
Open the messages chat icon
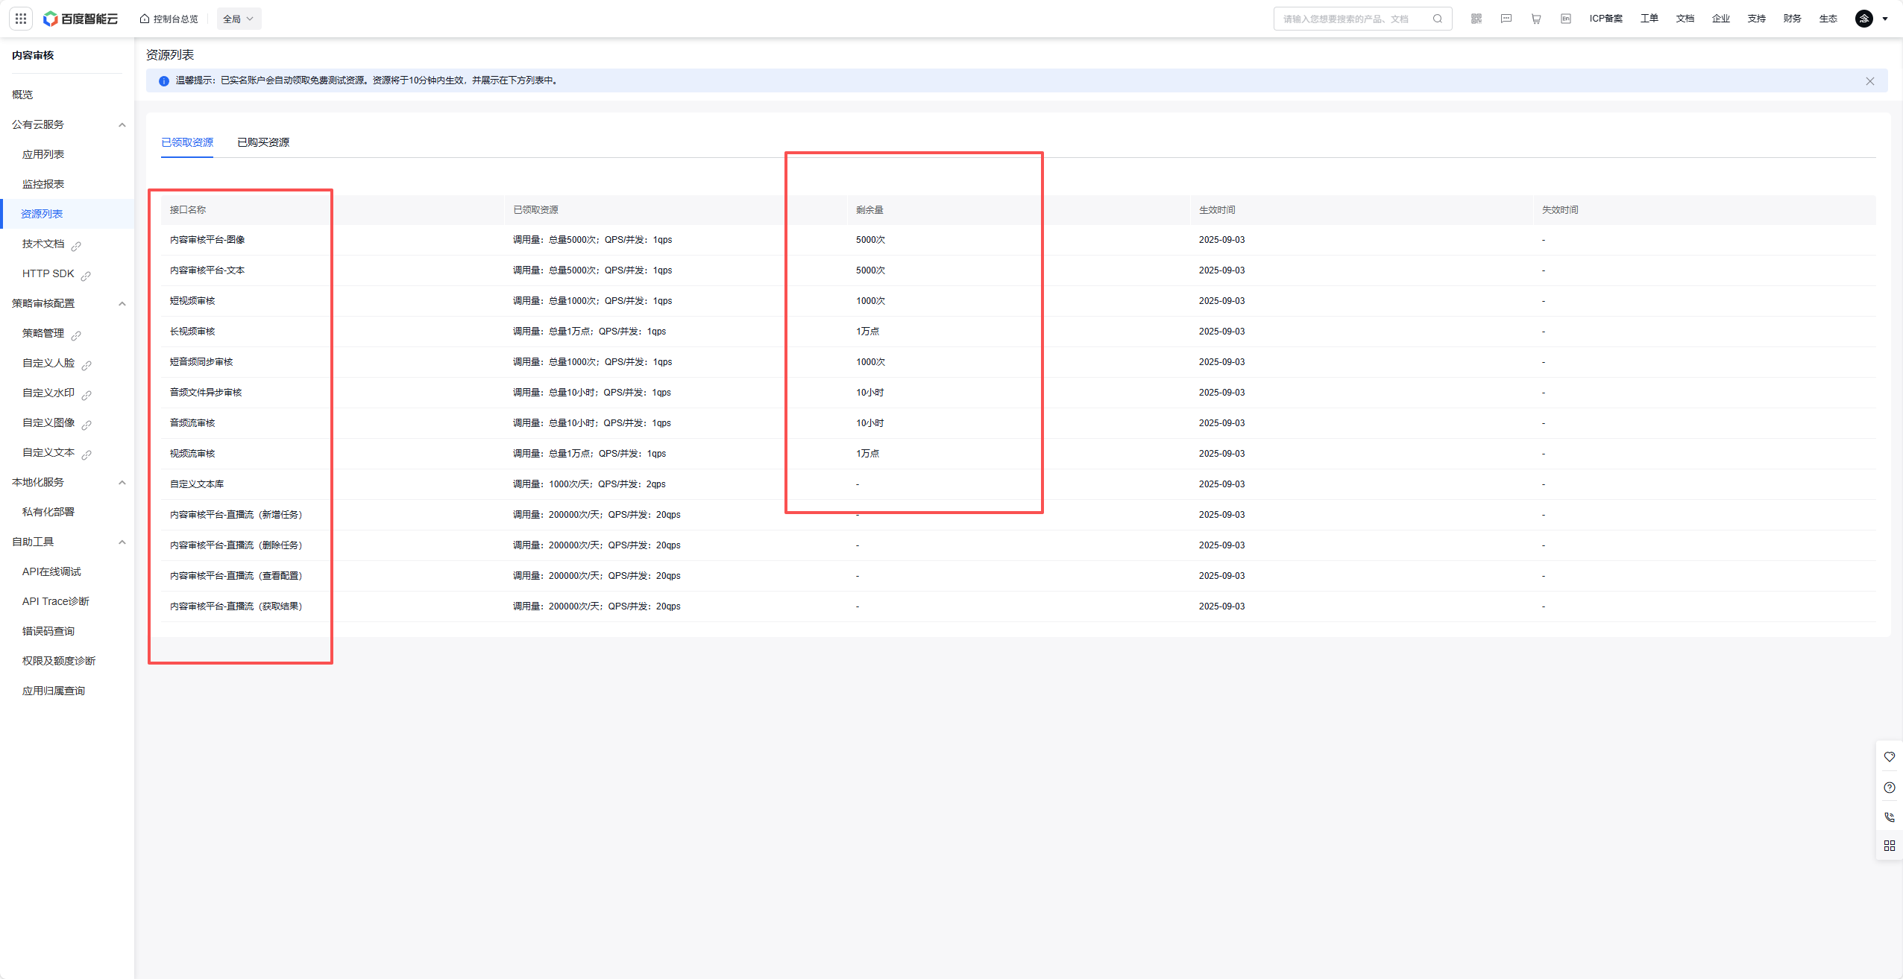pyautogui.click(x=1506, y=19)
